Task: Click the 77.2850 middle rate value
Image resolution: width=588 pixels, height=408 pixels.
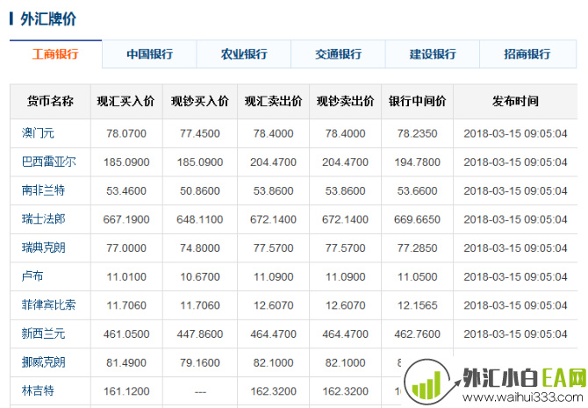Action: point(418,248)
